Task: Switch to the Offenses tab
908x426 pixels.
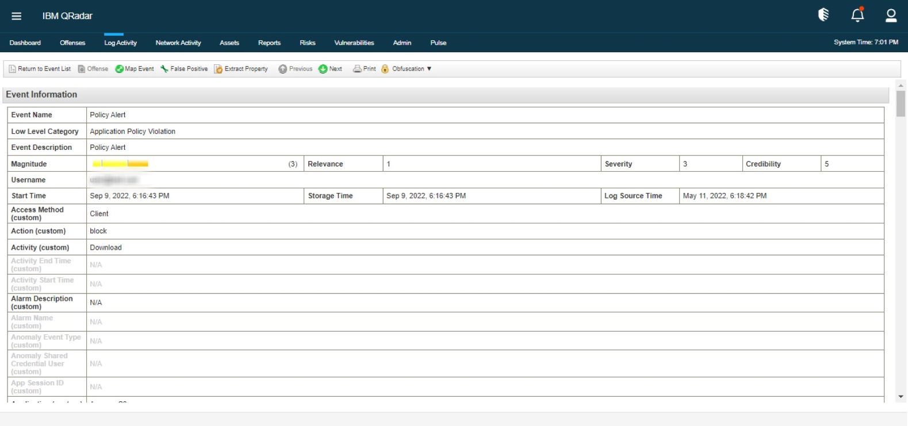Action: point(72,42)
